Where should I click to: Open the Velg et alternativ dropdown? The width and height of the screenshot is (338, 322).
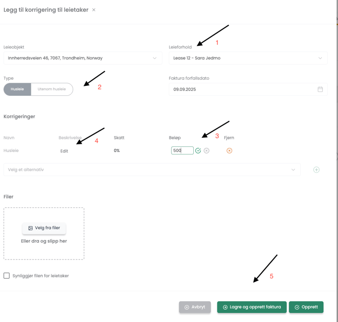pyautogui.click(x=151, y=170)
